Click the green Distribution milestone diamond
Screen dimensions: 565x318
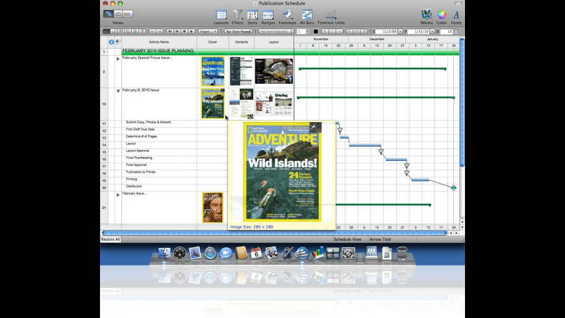pos(454,188)
